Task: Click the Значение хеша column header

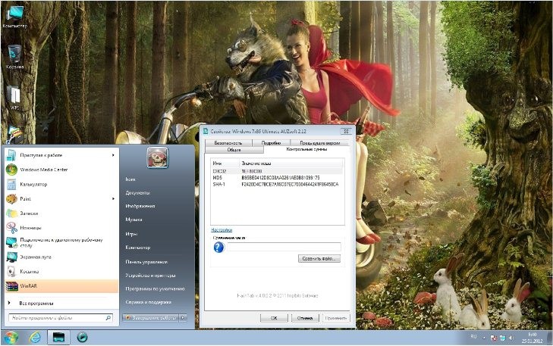Action: coord(291,164)
